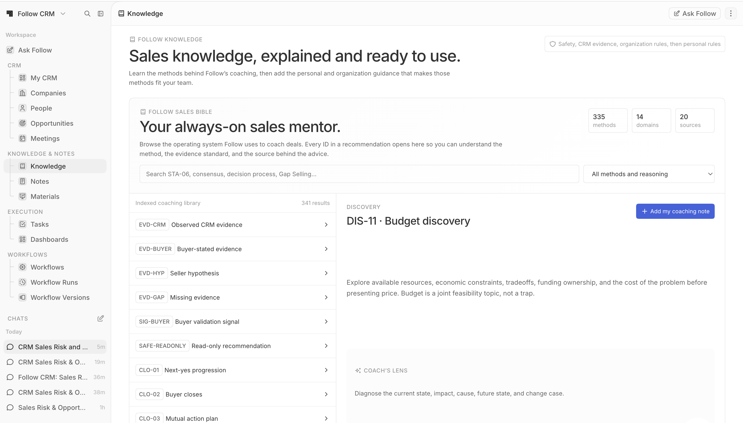Click the Ask Follow sidebar edit icon
This screenshot has width=743, height=423.
10,50
